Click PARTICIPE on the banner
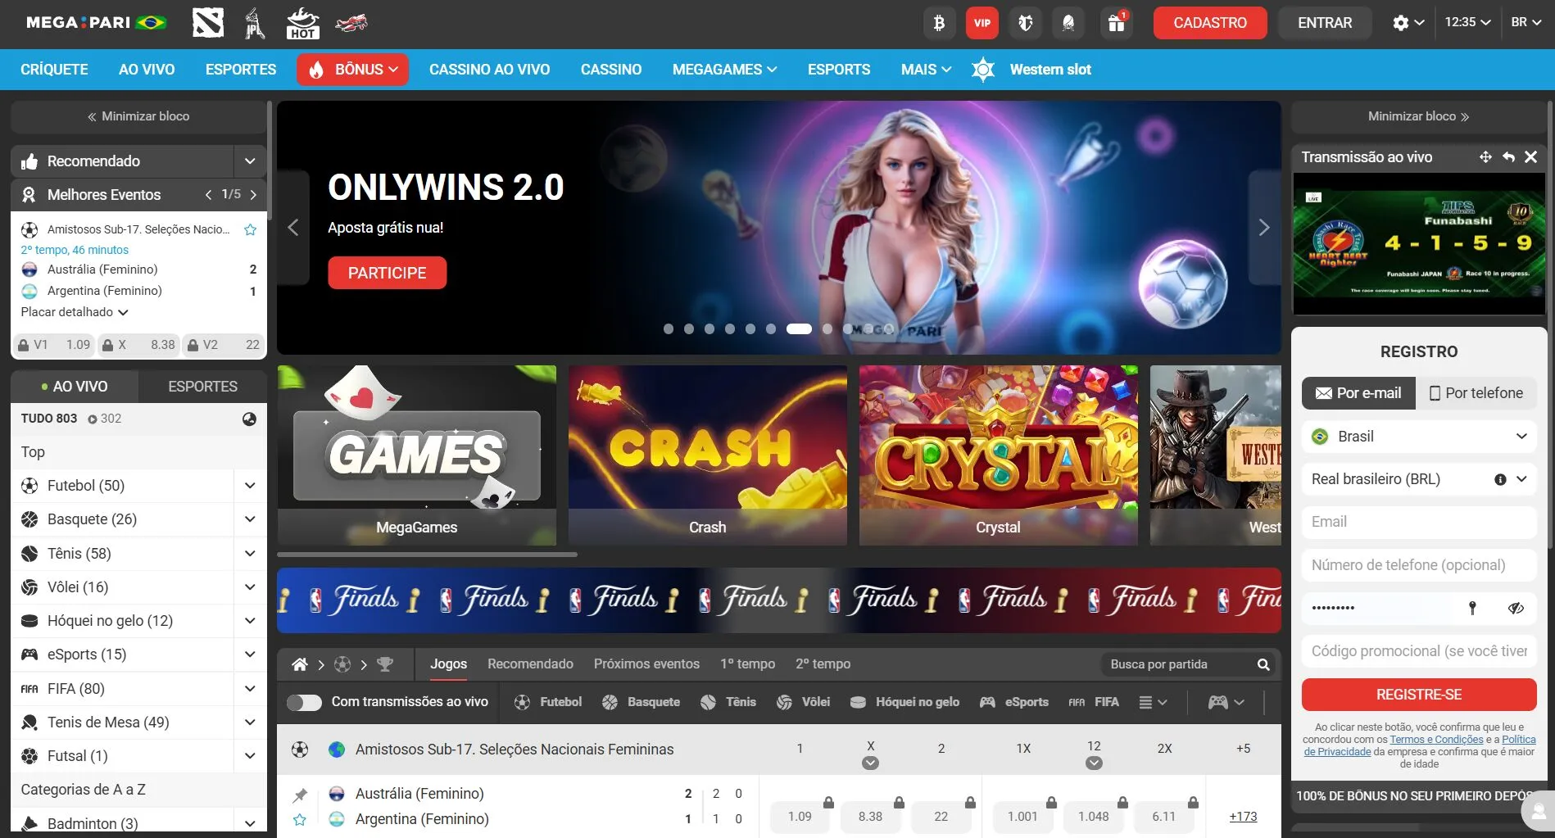The image size is (1555, 838). pyautogui.click(x=387, y=273)
